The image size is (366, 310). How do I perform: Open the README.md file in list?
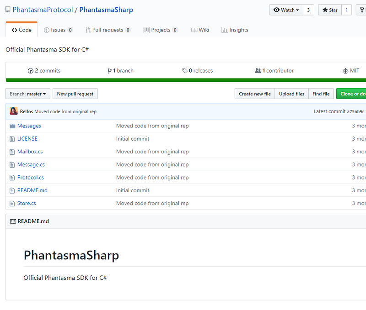tap(32, 190)
